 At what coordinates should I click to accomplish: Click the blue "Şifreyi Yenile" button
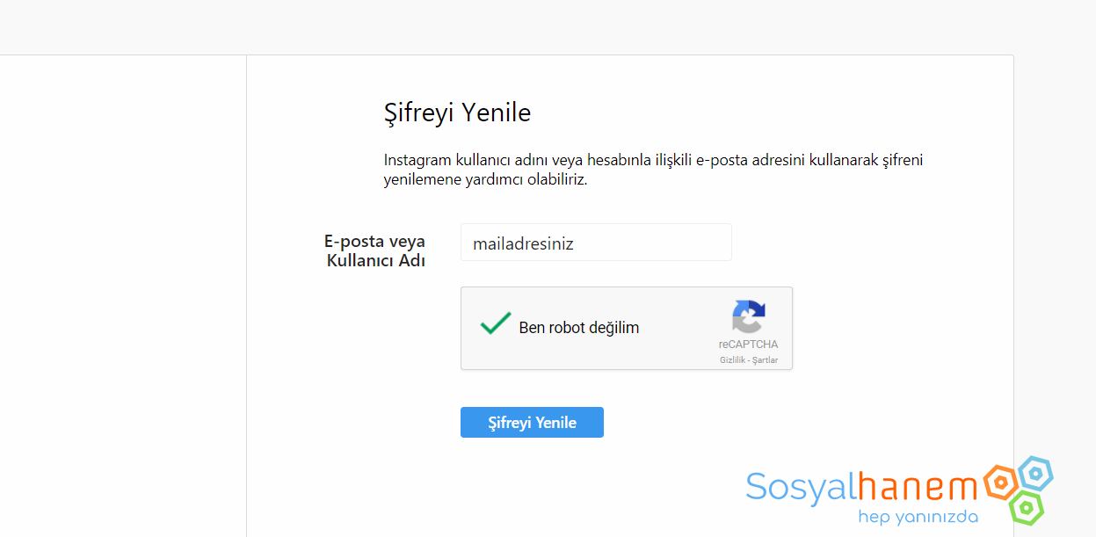click(532, 423)
